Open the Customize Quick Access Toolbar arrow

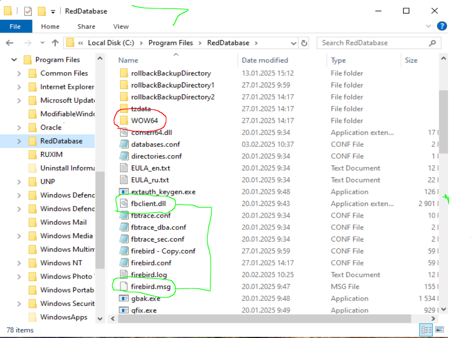point(53,12)
